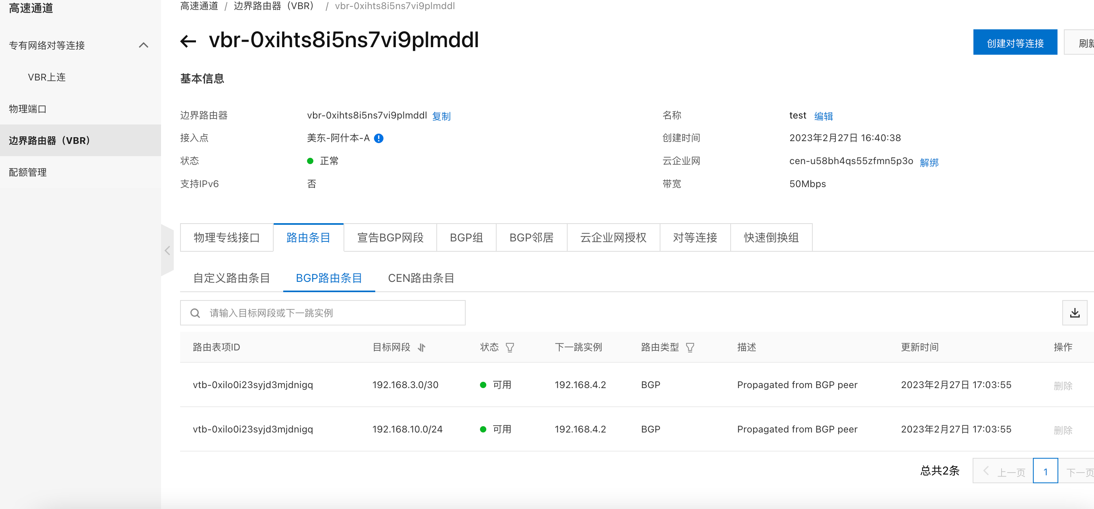Screen dimensions: 1094x509
Task: Click destination cell 192.168.3.0/30
Action: (405, 385)
